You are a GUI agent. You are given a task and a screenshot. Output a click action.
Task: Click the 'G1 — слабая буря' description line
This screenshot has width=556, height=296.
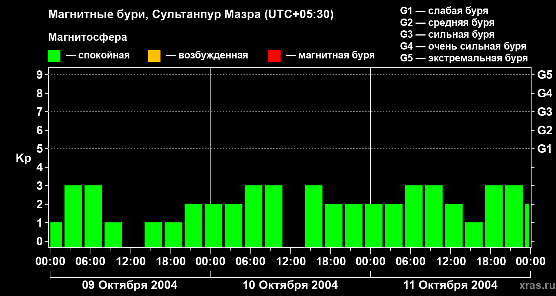[x=444, y=10]
